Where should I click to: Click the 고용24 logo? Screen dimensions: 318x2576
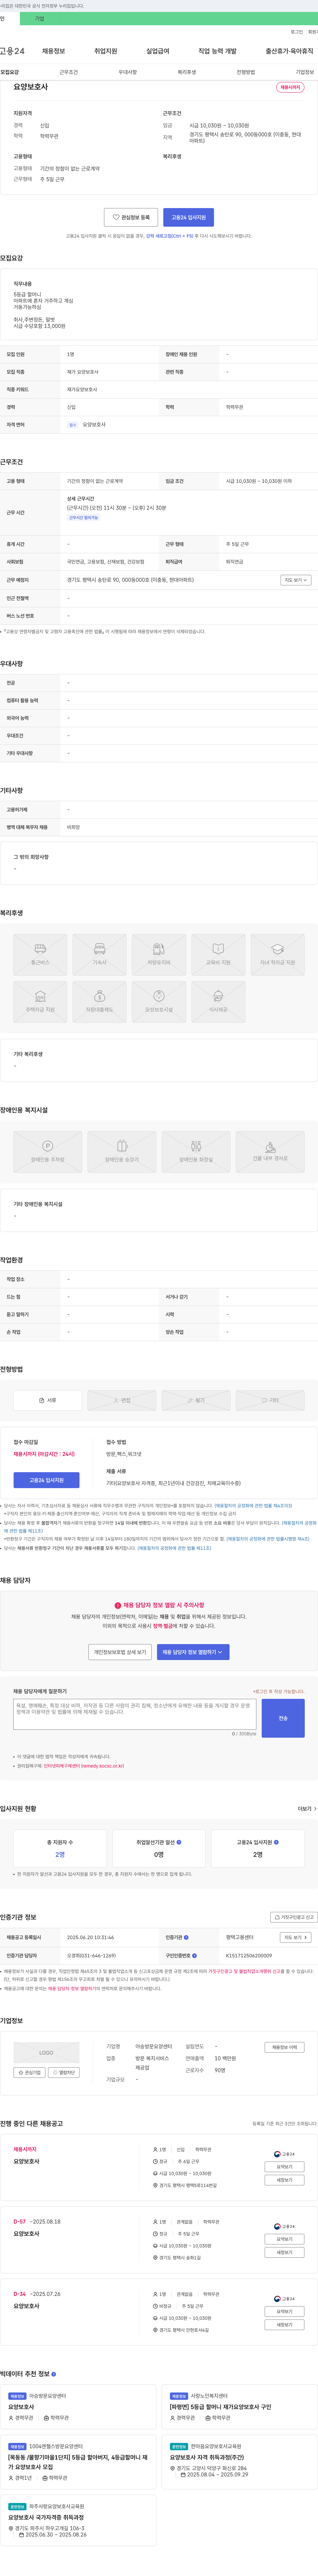tap(12, 51)
